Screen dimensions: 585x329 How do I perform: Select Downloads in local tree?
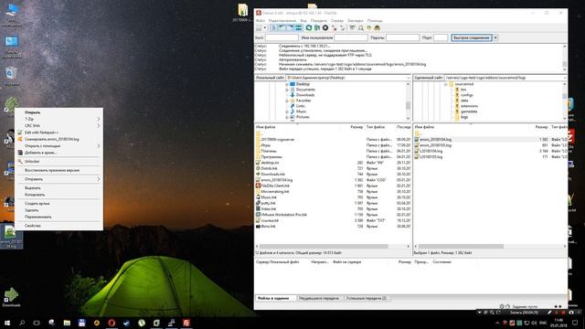pyautogui.click(x=305, y=95)
